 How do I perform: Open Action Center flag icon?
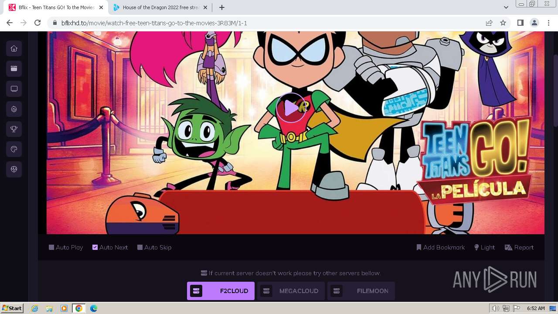[x=517, y=308]
